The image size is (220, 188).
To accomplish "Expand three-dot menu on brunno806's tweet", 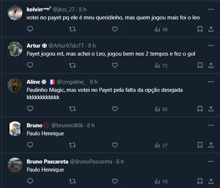I will tap(211, 125).
